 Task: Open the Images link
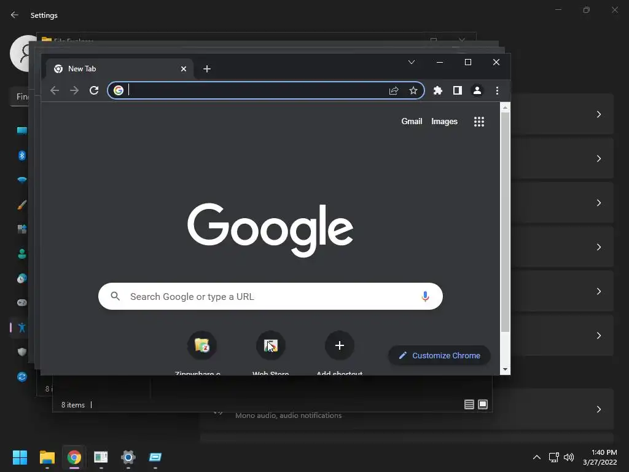coord(444,121)
